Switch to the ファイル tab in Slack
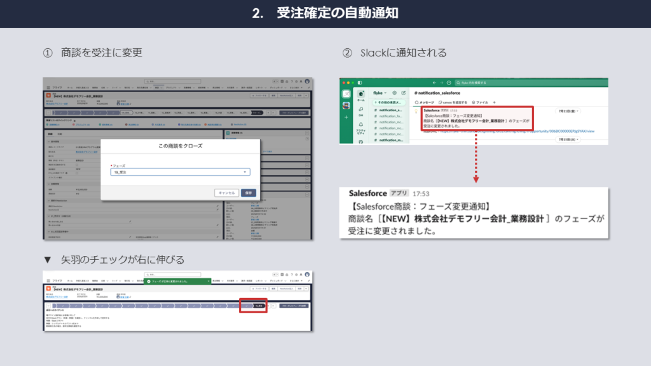This screenshot has height=366, width=651. [479, 102]
